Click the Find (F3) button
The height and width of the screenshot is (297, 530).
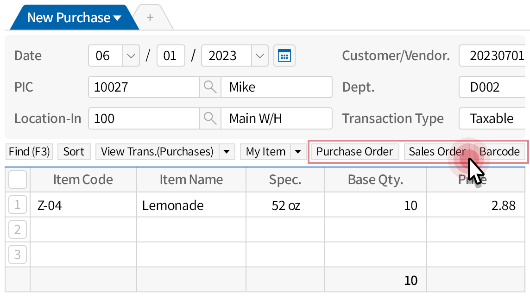coord(29,152)
